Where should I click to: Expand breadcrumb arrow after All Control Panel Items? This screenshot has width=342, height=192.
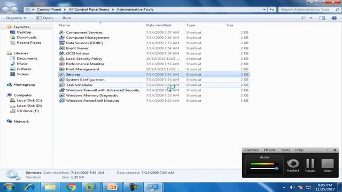pos(113,10)
